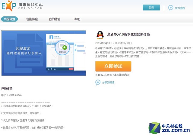Click the 登录 login button
193x137 pixels.
tap(151, 8)
